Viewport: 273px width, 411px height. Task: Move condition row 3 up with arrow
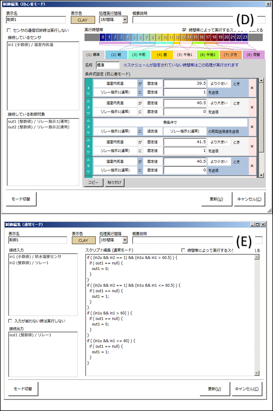pyautogui.click(x=88, y=120)
